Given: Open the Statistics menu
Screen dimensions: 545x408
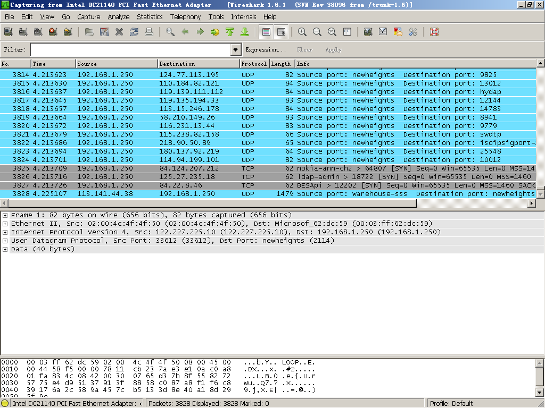Looking at the screenshot, I should [x=150, y=16].
